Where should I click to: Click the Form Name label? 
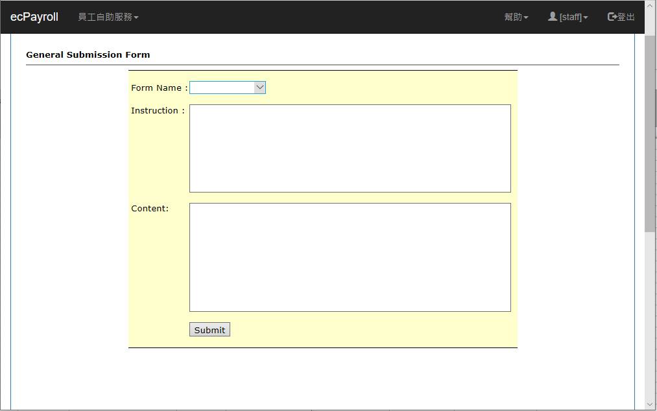coord(159,88)
